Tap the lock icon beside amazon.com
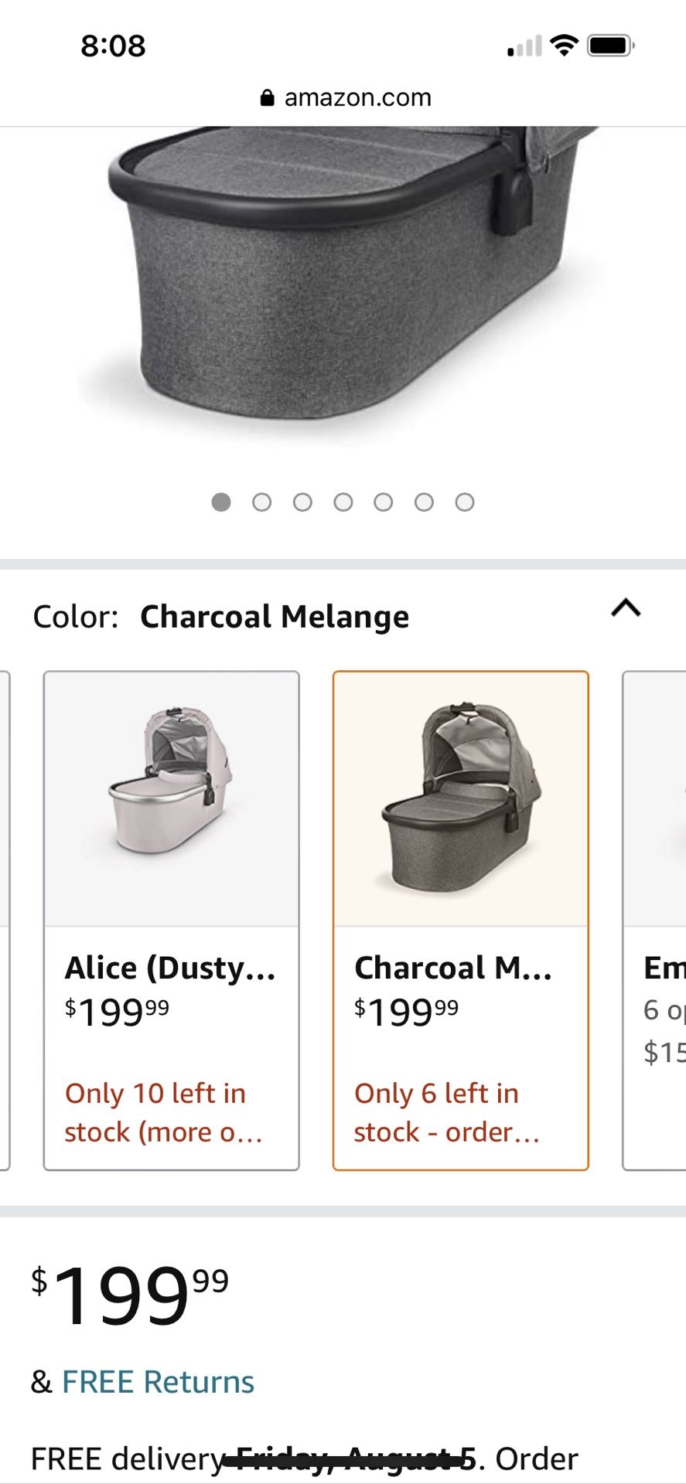This screenshot has height=1484, width=686. click(x=267, y=98)
